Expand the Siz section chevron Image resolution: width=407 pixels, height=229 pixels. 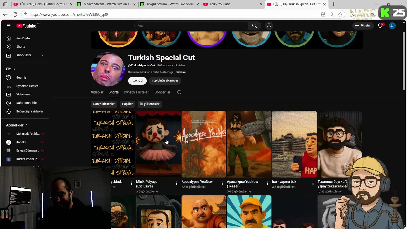tap(14, 69)
